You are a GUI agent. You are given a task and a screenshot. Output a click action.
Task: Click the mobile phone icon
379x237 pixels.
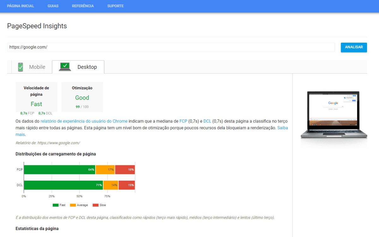[x=21, y=67]
